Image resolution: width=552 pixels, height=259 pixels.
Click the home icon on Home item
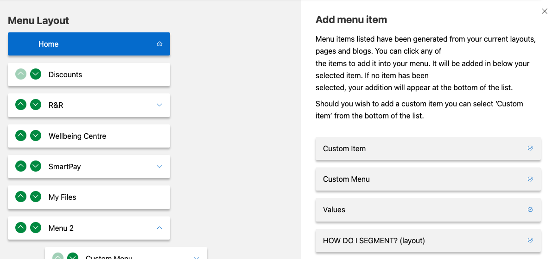[159, 44]
